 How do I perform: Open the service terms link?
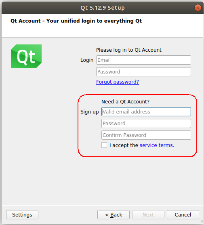pos(156,145)
